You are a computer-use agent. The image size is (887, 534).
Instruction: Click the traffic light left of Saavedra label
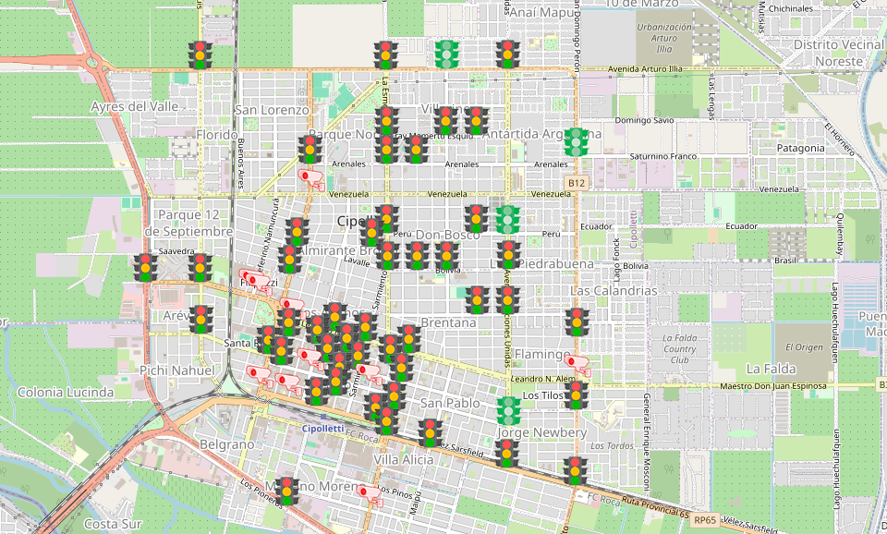144,268
